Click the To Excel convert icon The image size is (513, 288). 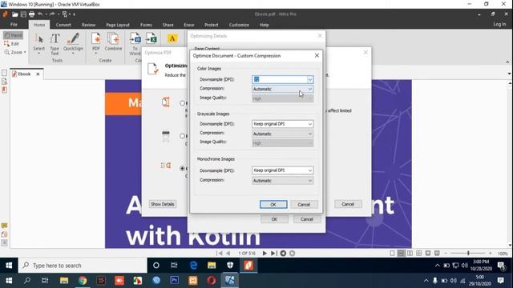(x=151, y=38)
